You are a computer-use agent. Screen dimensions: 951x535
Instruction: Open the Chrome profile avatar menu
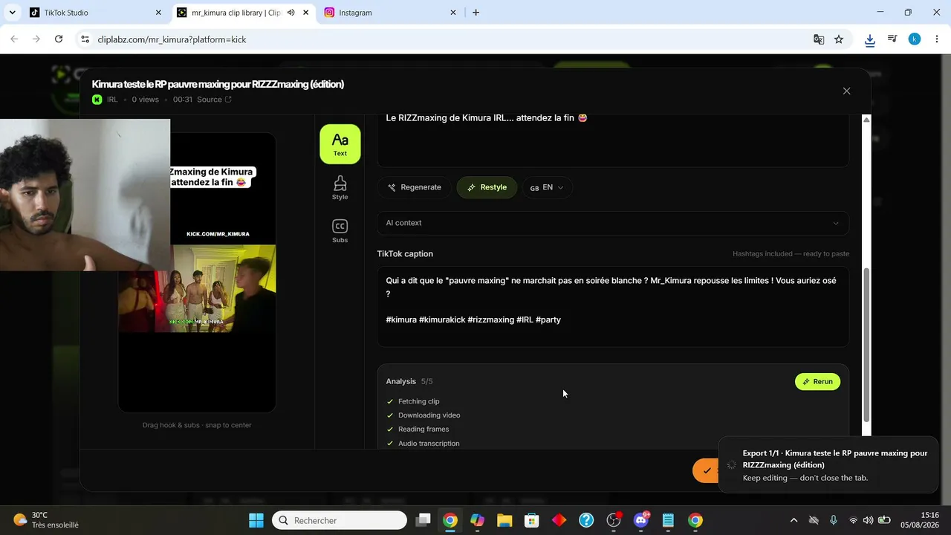tap(915, 39)
